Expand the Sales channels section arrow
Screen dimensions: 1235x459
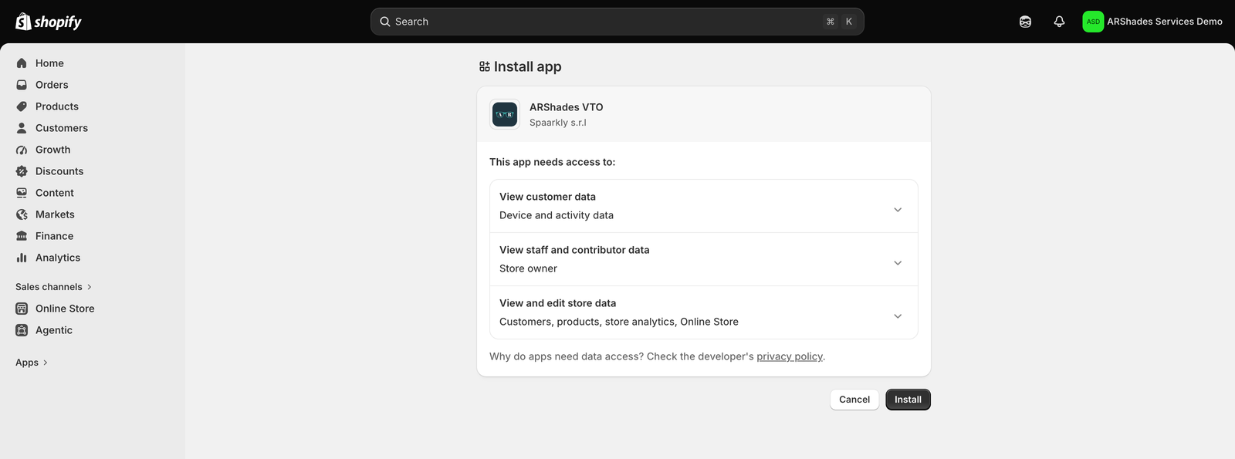click(x=90, y=287)
